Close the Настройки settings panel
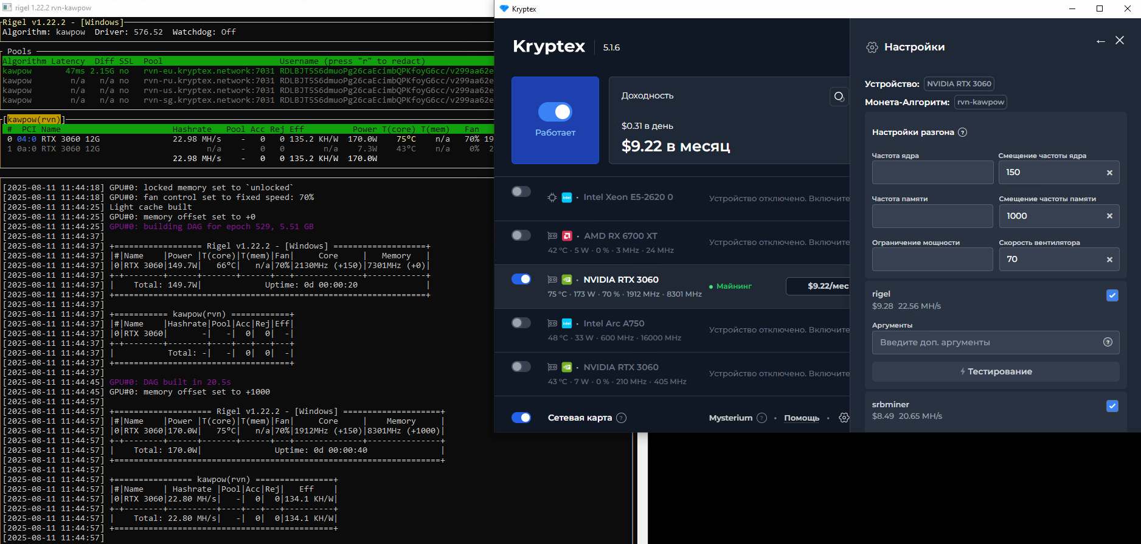The height and width of the screenshot is (544, 1141). click(1120, 41)
